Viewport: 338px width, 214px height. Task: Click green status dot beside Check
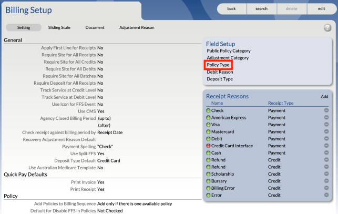[208, 110]
